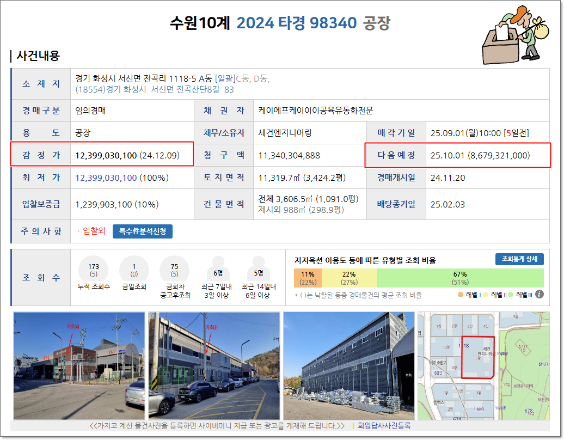Viewport: 564px width, 440px height.
Task: Click the 제시외 988㎡ (298.9평) text
Action: tap(301, 210)
